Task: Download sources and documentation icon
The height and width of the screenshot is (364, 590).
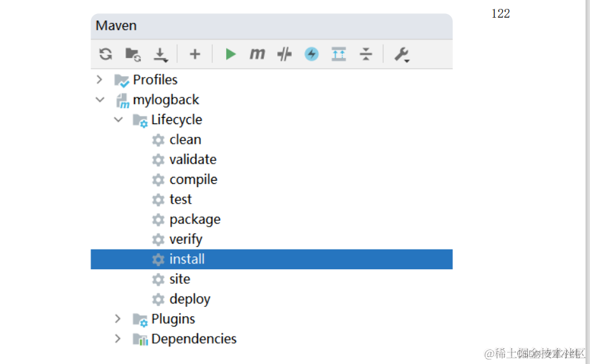Action: pos(161,55)
